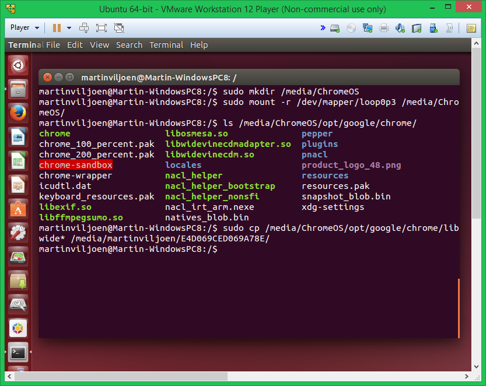Viewport: 486px width, 386px height.
Task: Click the printer device icon
Action: tap(384, 28)
